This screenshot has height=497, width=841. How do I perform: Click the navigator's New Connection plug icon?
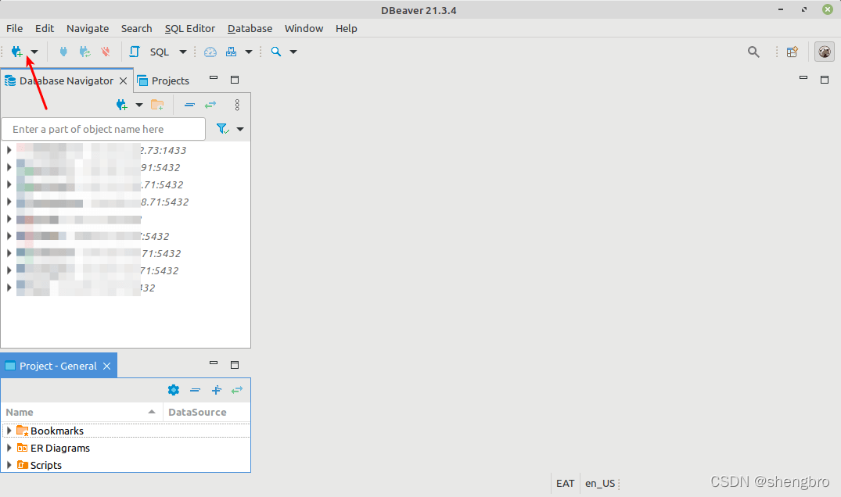coord(122,105)
